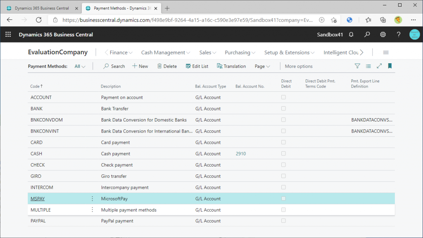Reload the browser page
The height and width of the screenshot is (238, 423).
point(39,20)
